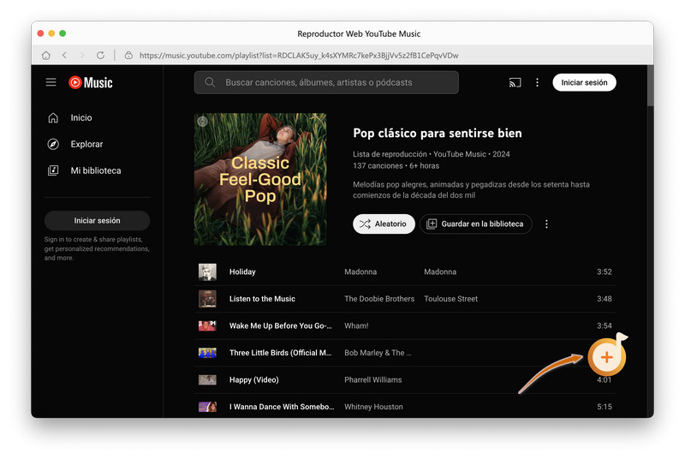This screenshot has height=459, width=685.
Task: Select the Holiday song title
Action: [242, 271]
